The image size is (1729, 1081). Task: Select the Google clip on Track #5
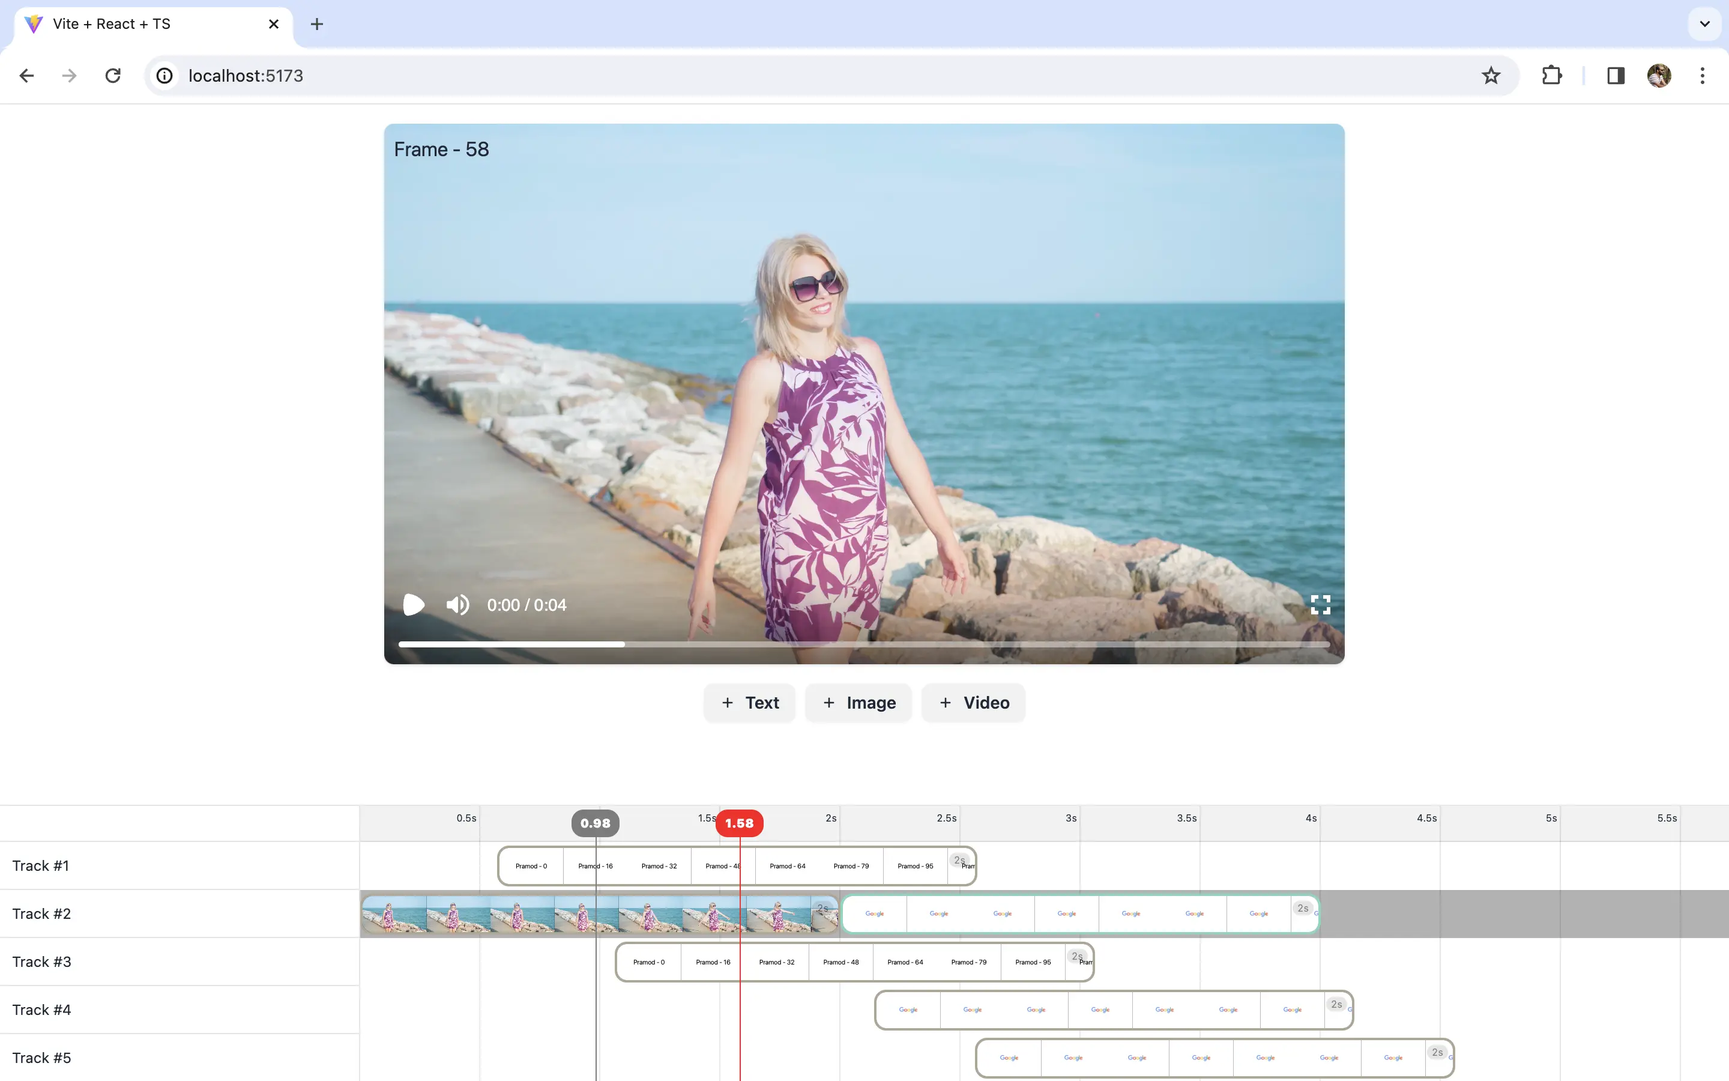(x=1213, y=1058)
